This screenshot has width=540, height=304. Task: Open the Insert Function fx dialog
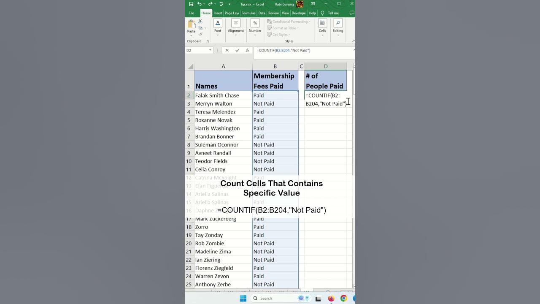[248, 50]
